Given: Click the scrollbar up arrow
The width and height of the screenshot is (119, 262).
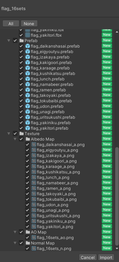Looking at the screenshot, I should coord(117,32).
